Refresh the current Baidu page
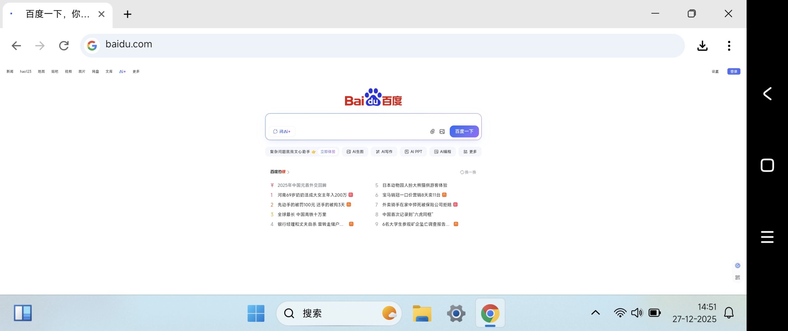Image resolution: width=788 pixels, height=331 pixels. [x=64, y=46]
